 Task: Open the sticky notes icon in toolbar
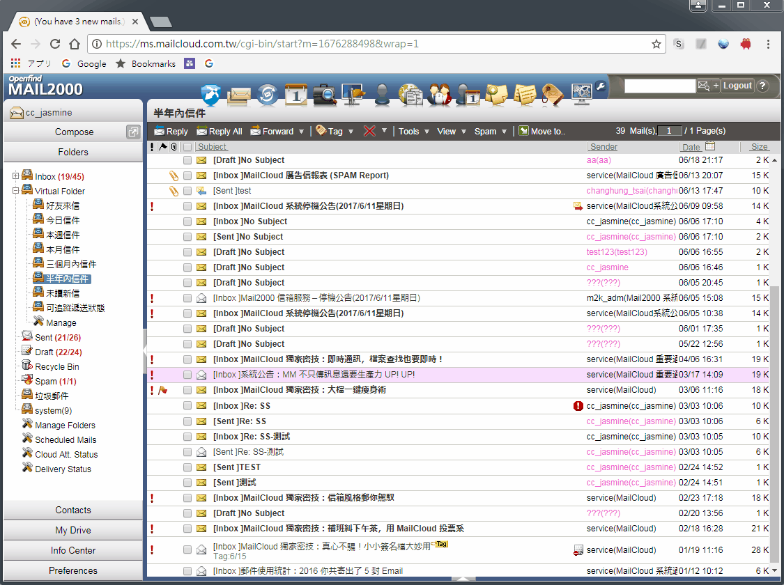(x=524, y=93)
